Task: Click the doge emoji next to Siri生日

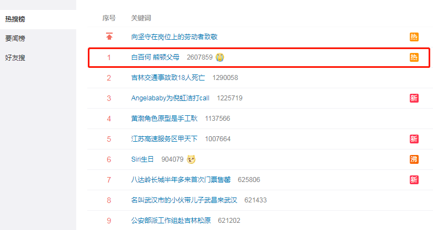Action: 191,159
